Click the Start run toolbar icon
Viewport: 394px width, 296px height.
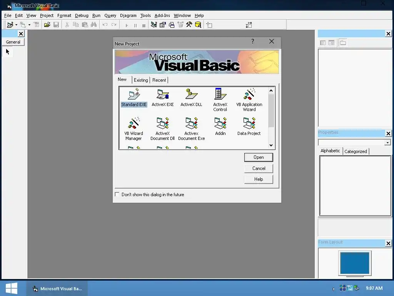[127, 25]
